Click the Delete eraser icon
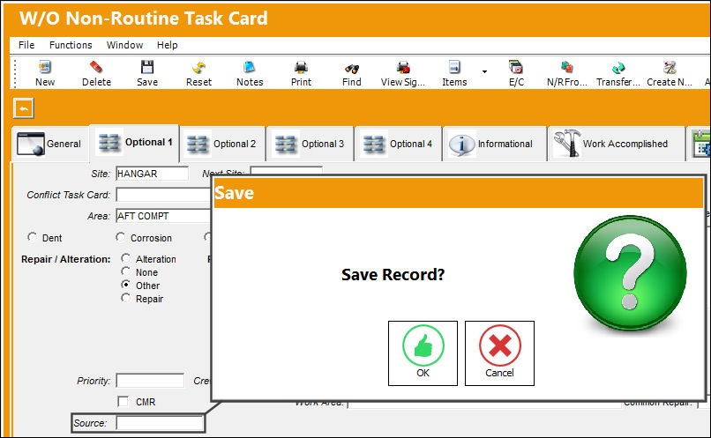Viewport: 711px width, 438px height. (x=96, y=68)
